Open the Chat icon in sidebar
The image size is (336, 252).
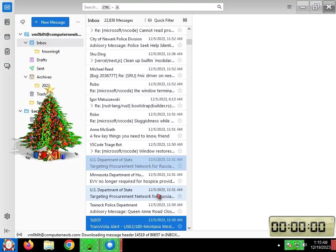(7, 66)
